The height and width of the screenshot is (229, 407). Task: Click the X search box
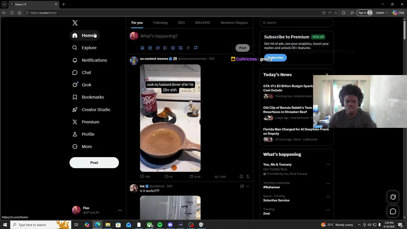(x=297, y=23)
